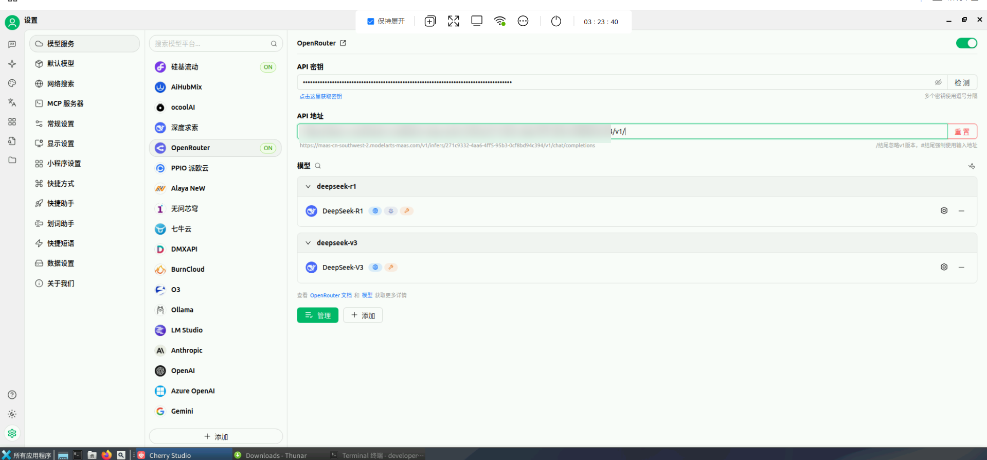Click the 重置 reset address button

962,132
